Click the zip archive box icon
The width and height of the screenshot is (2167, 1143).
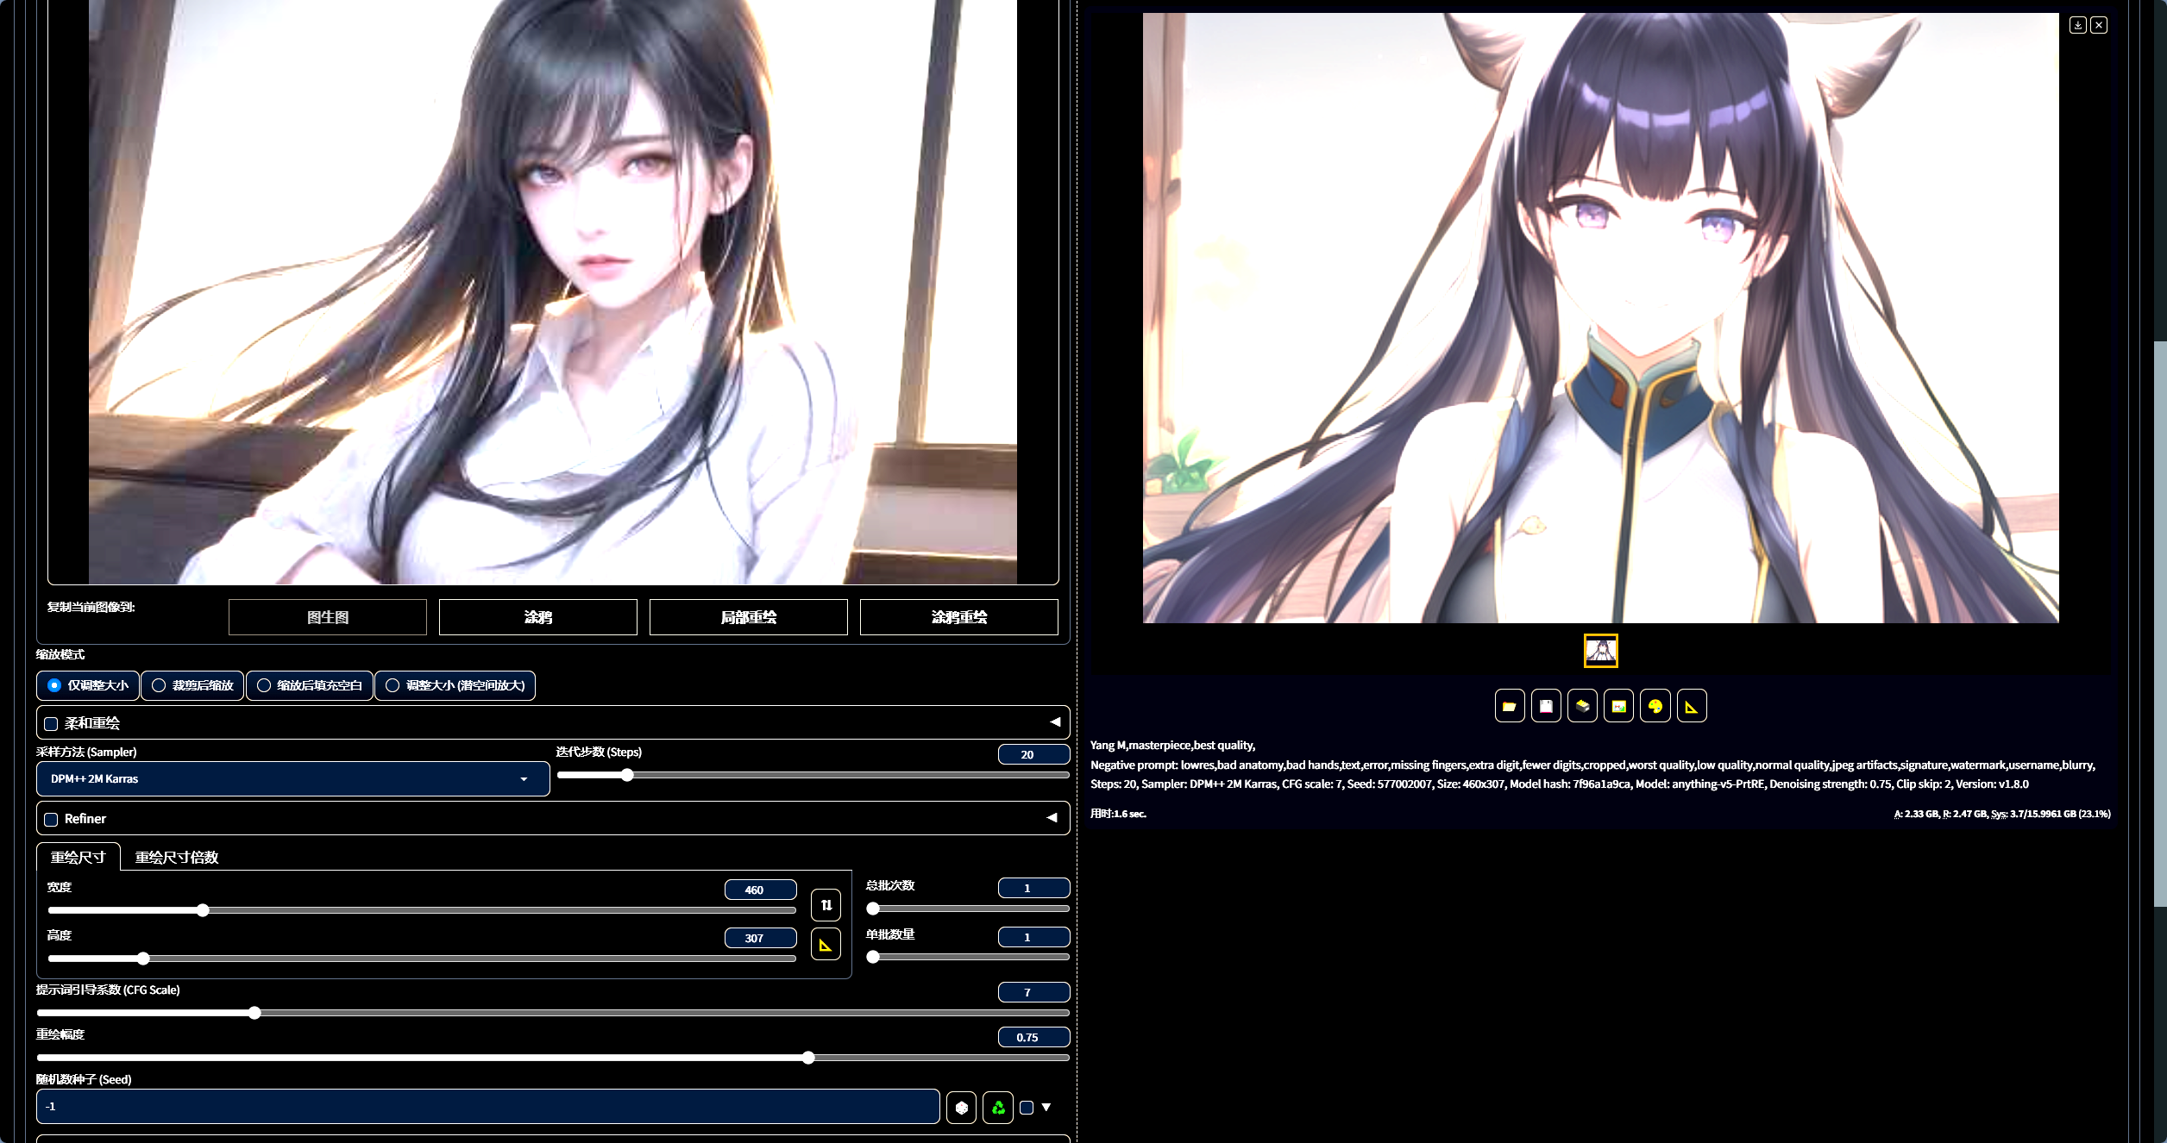(x=1582, y=707)
